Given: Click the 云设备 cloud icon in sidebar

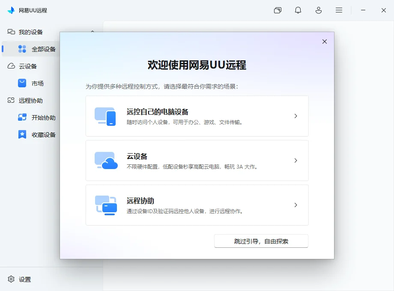Looking at the screenshot, I should tap(11, 66).
